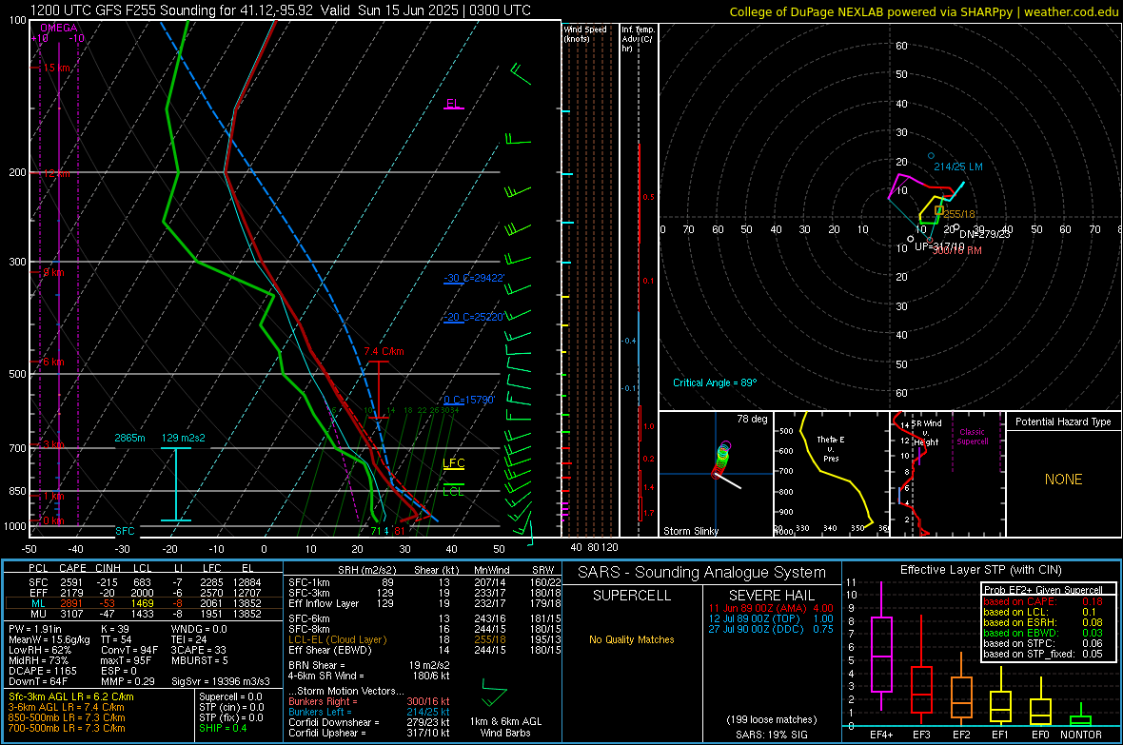Click the 'LCL-EL (Cloud Layer)' row label
Viewport: 1123px width, 745px height.
[x=337, y=639]
